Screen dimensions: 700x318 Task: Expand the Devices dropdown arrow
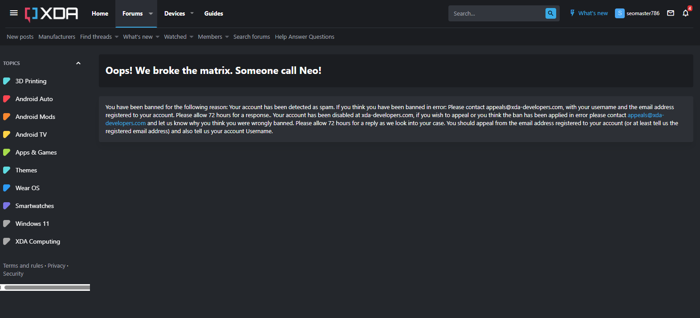[192, 13]
